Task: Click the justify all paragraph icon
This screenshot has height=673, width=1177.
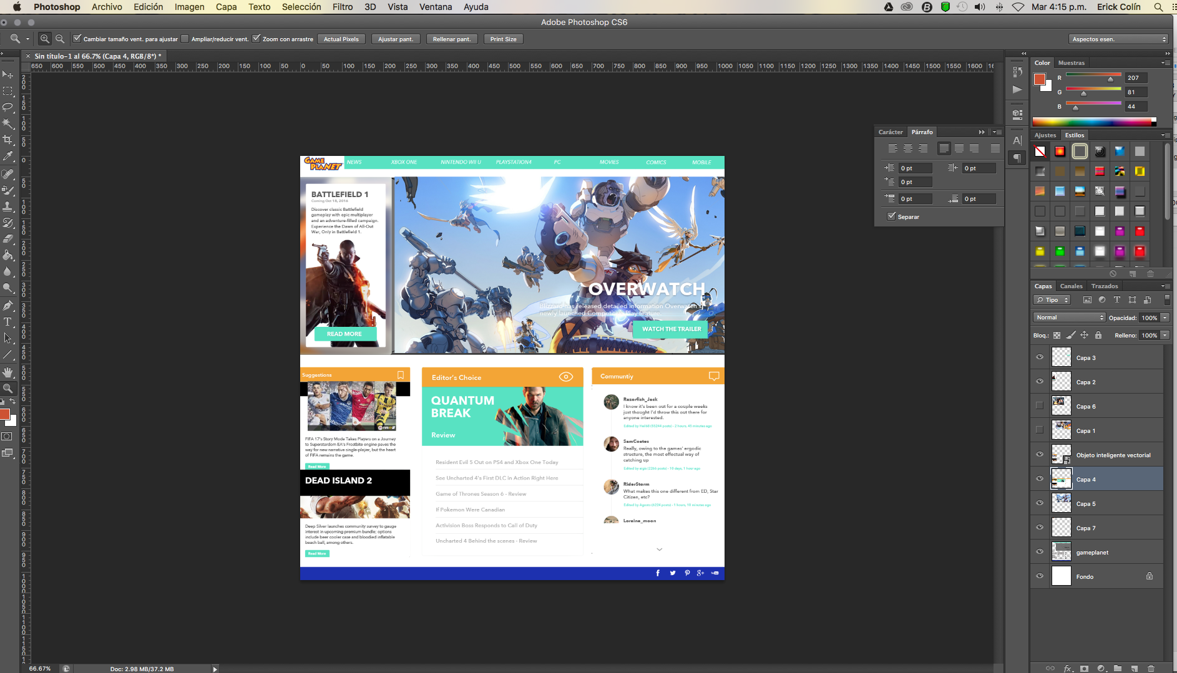Action: [995, 148]
